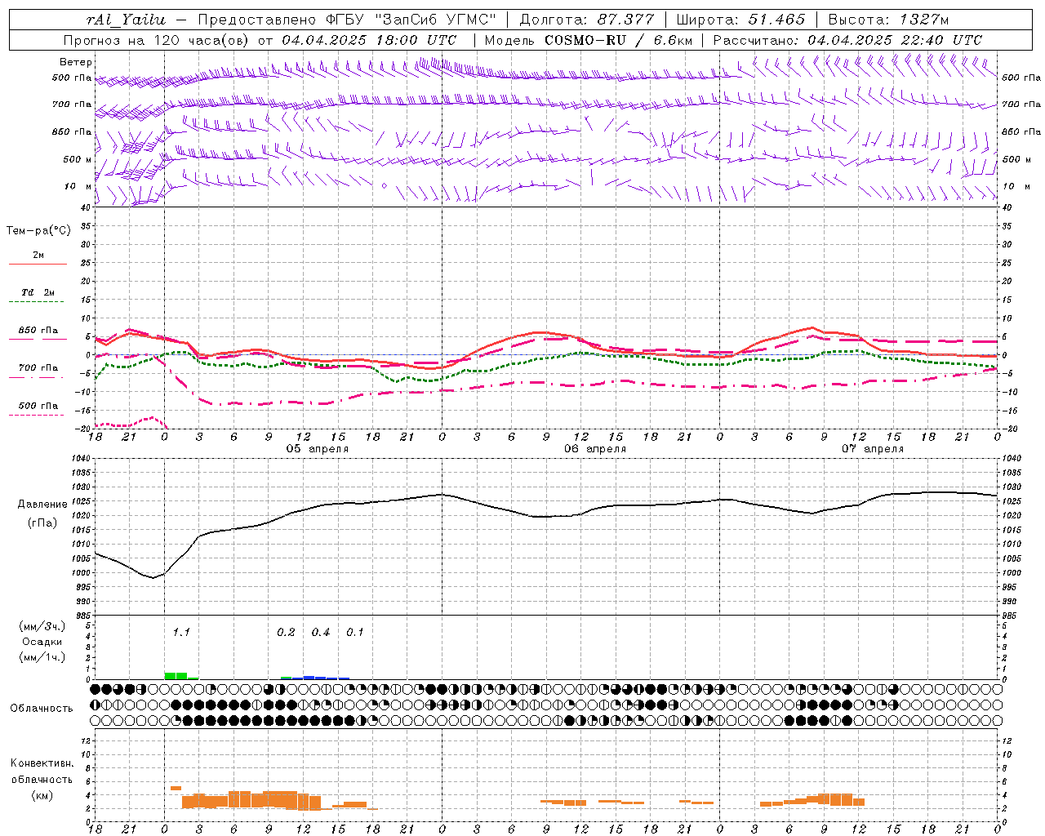Image resolution: width=1045 pixels, height=836 pixels.
Task: Click the Тем-ра(°C) panel label
Action: [38, 231]
